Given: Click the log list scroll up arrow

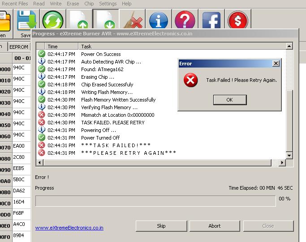Looking at the screenshot, I should pos(289,46).
